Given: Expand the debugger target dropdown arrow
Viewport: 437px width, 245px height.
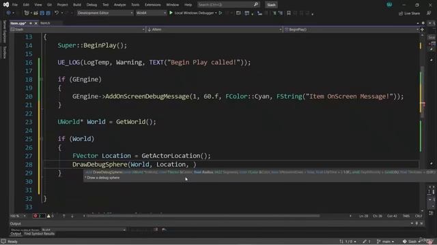Looking at the screenshot, I should (x=216, y=13).
